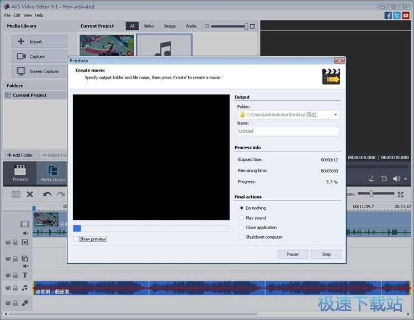Close the Produce dialog
Screen dimensions: 414x320
click(x=339, y=61)
